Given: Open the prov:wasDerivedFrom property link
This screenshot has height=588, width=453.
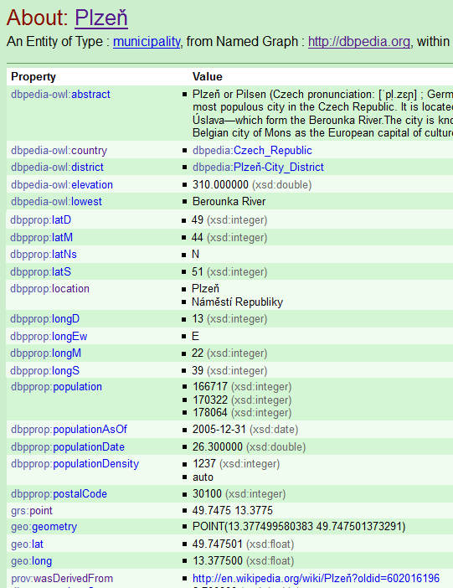Looking at the screenshot, I should [62, 579].
